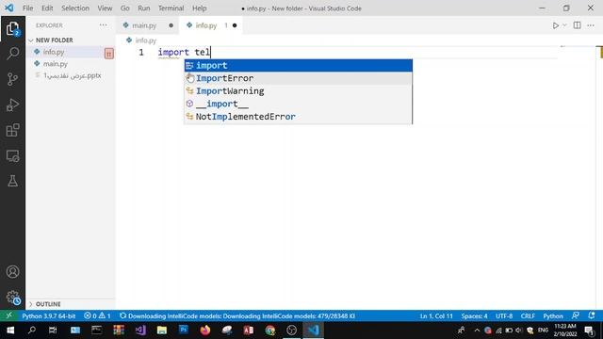Close the info.py tab unsaved dot
Viewport: 603px width, 339px height.
(x=235, y=25)
